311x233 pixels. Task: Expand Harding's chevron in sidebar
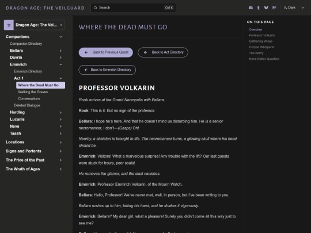[x=60, y=113]
